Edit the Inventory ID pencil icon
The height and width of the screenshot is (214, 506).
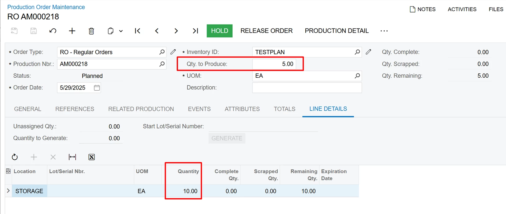[368, 52]
